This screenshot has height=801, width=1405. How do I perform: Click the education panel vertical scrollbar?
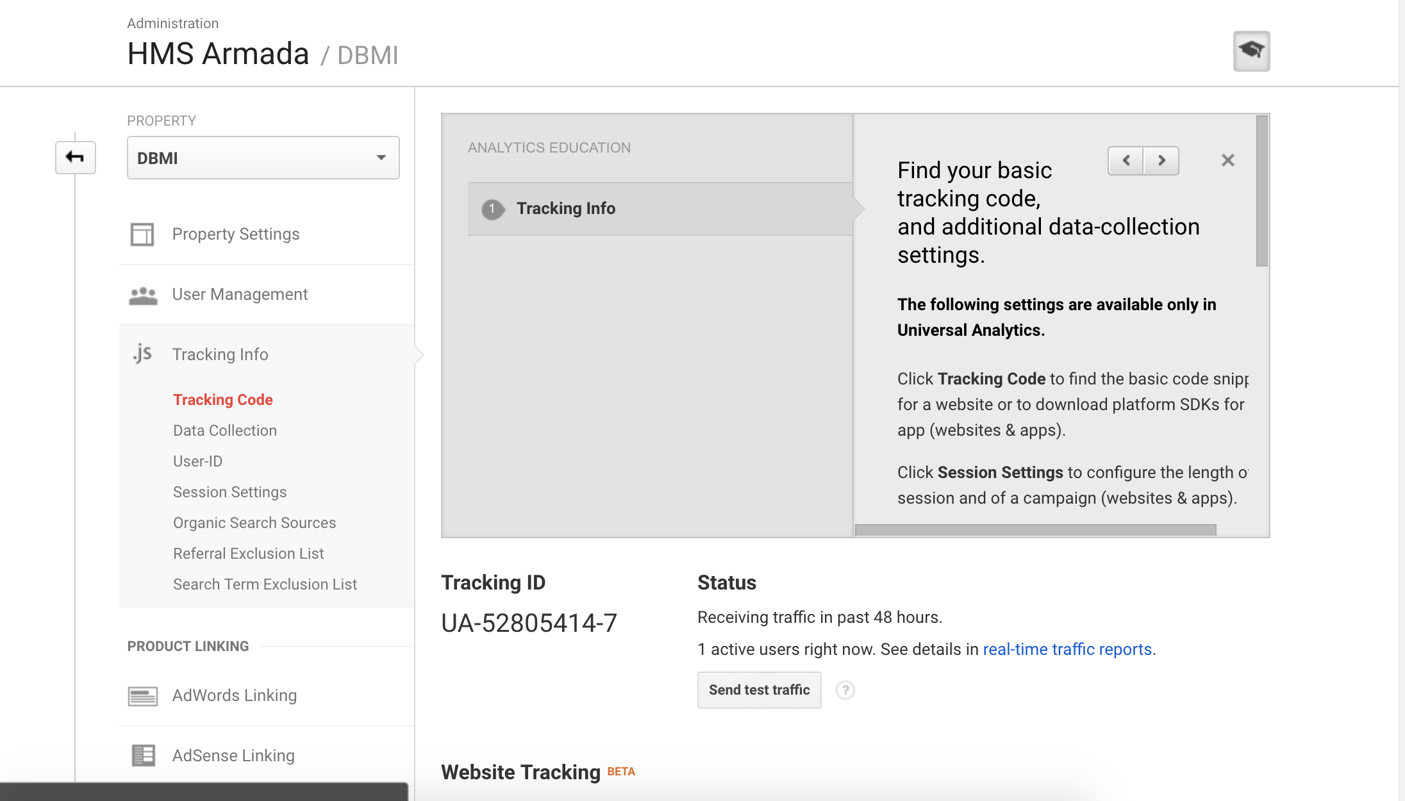[1262, 191]
